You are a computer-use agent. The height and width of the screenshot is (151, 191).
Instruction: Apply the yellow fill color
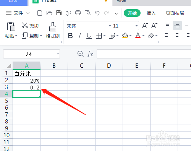click(x=125, y=36)
